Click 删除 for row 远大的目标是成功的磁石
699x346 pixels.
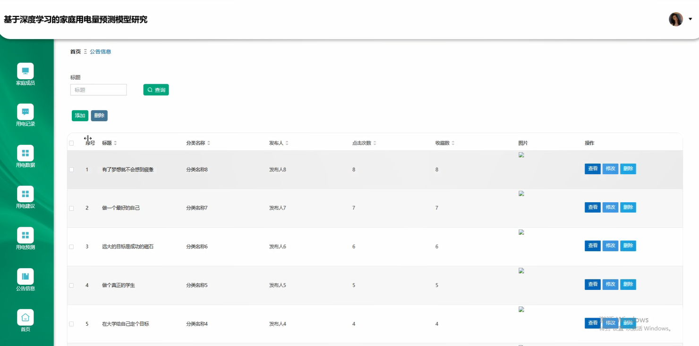[x=628, y=246]
